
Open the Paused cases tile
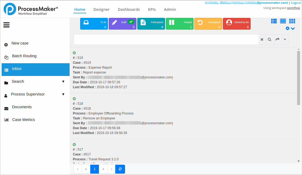[x=179, y=24]
